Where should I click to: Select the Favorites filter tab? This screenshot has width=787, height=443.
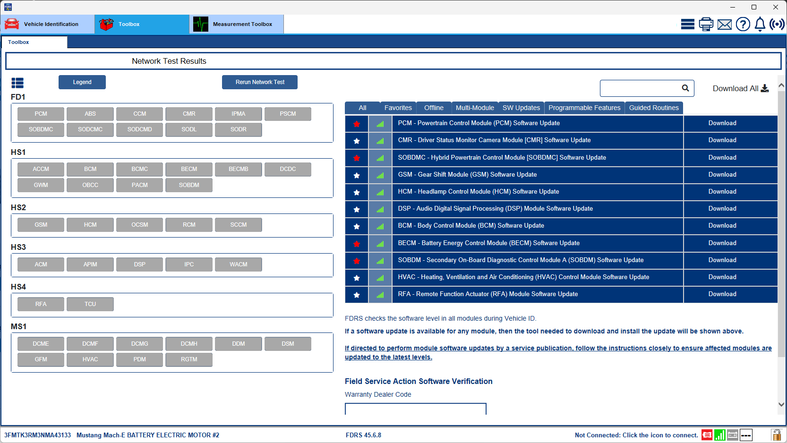(398, 108)
